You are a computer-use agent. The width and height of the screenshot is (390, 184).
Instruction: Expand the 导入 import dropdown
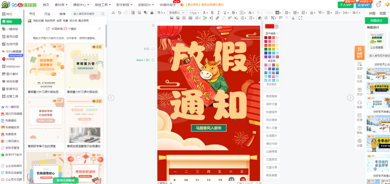point(161,13)
